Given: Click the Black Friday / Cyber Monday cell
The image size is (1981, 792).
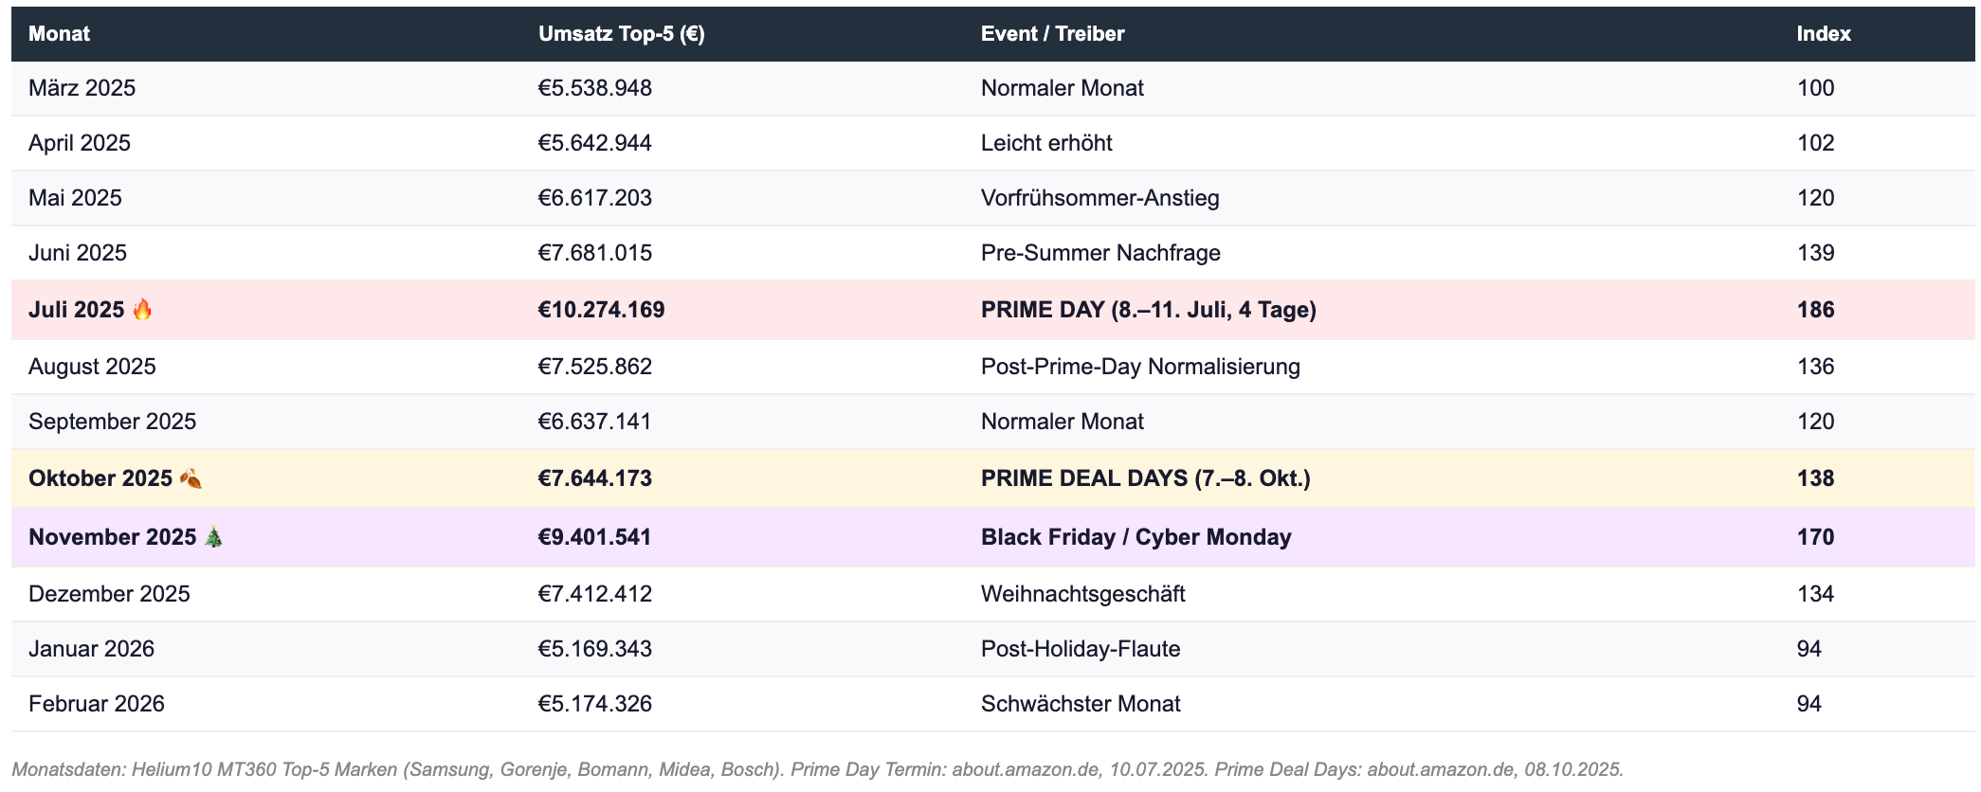Looking at the screenshot, I should click(x=1136, y=537).
